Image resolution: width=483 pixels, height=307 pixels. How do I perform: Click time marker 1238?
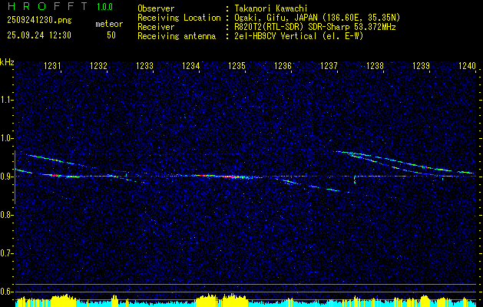pos(375,65)
